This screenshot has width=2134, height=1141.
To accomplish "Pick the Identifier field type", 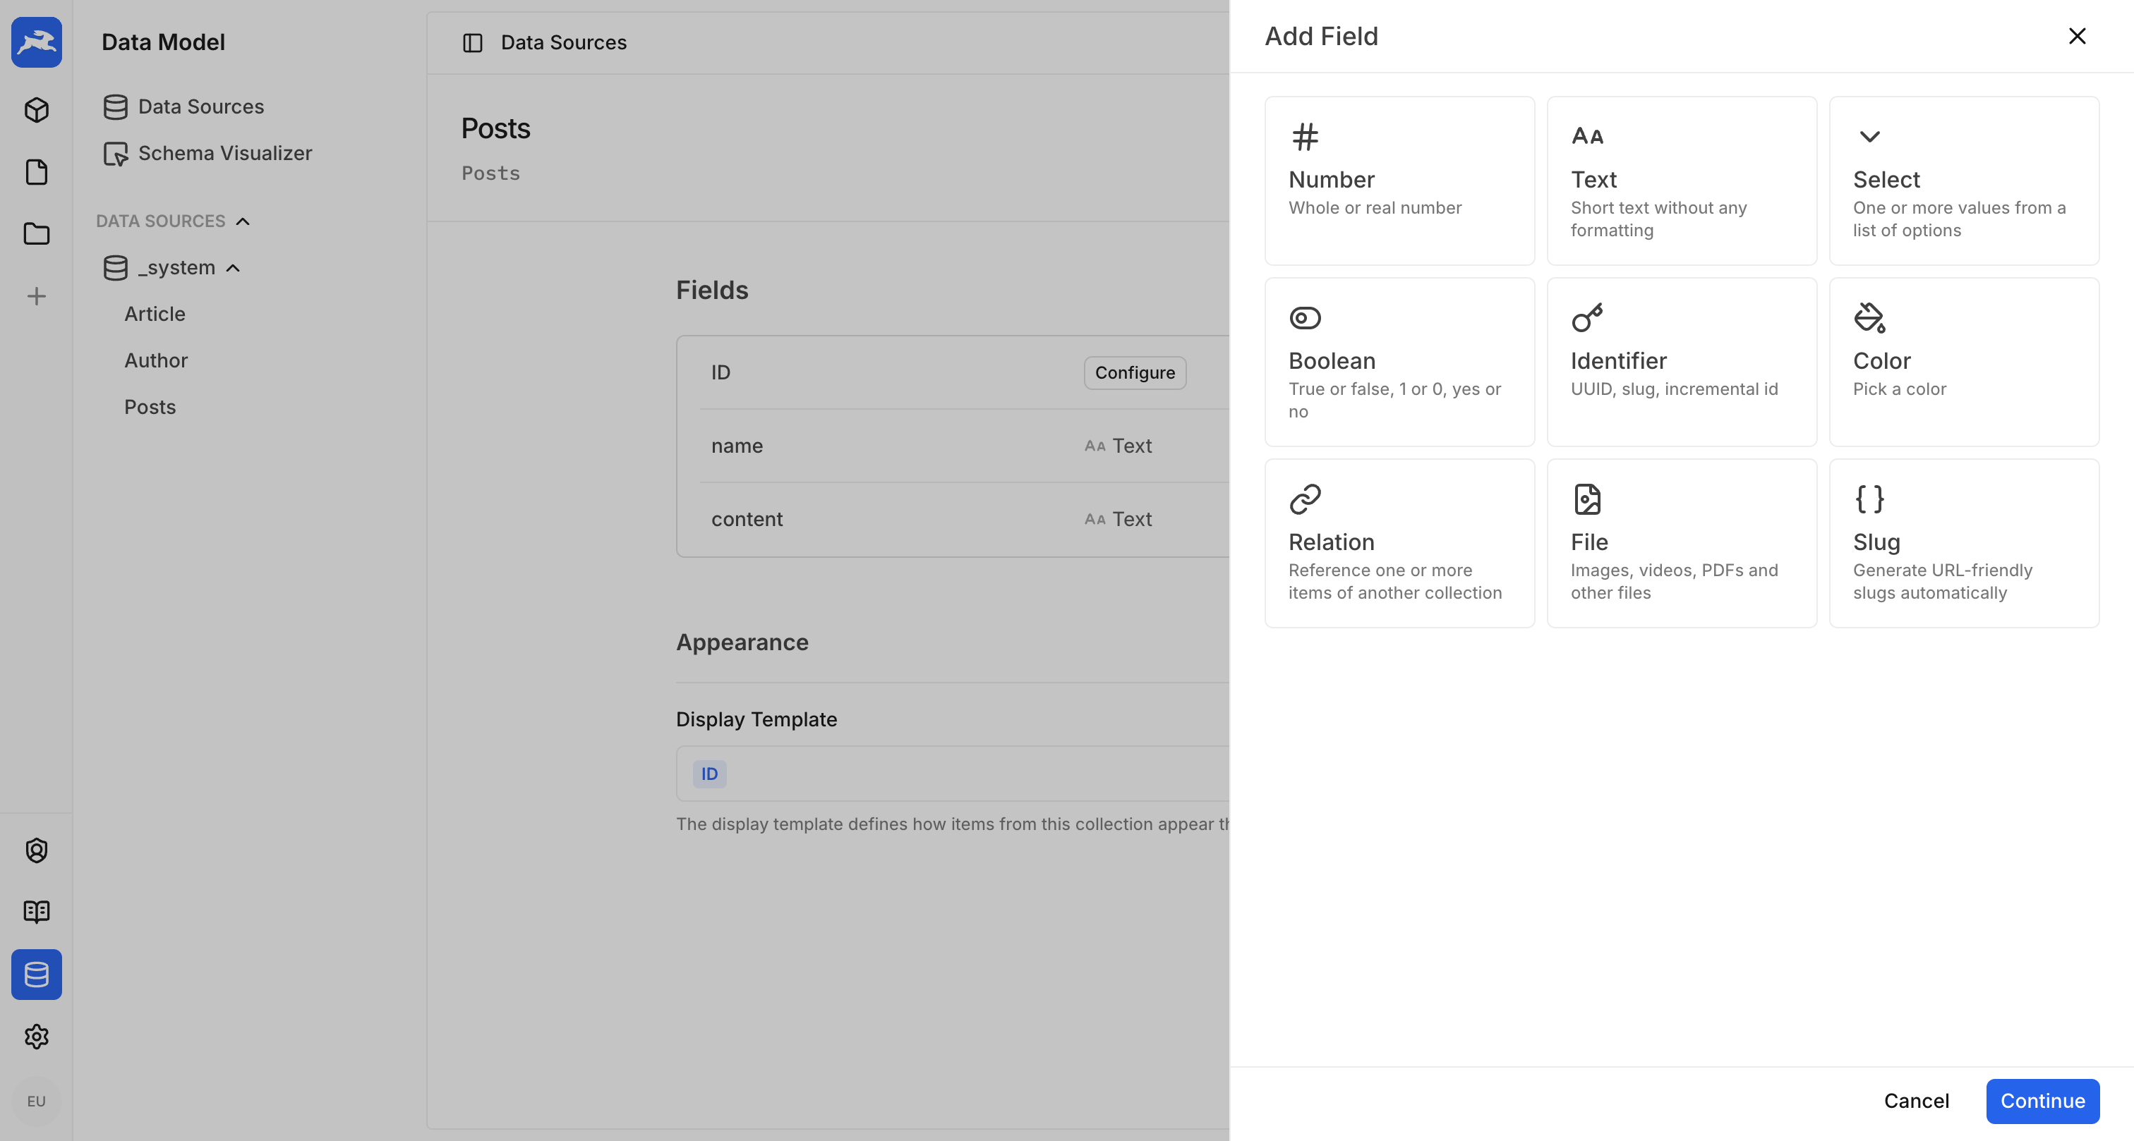I will tap(1682, 362).
